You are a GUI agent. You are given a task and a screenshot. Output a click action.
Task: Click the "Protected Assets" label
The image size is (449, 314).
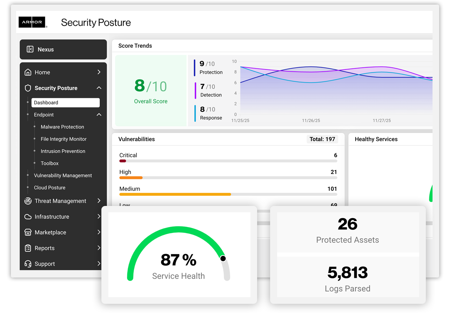348,240
